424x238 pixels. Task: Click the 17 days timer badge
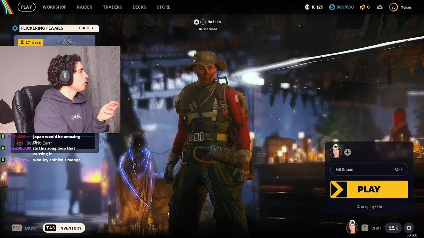tap(30, 42)
